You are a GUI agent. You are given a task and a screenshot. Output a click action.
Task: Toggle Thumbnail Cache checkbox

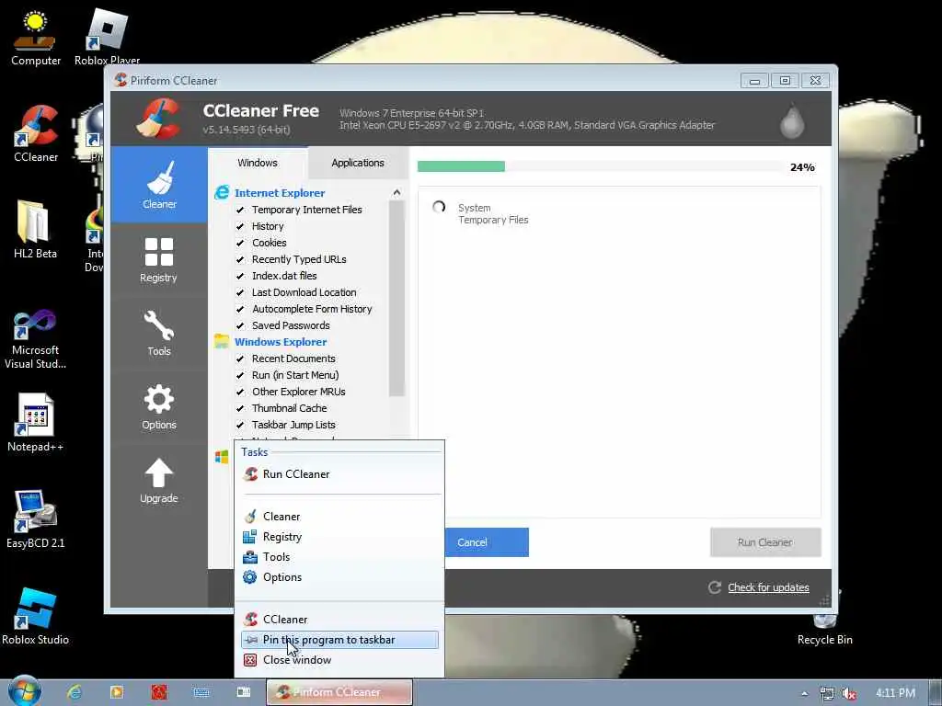pyautogui.click(x=240, y=408)
